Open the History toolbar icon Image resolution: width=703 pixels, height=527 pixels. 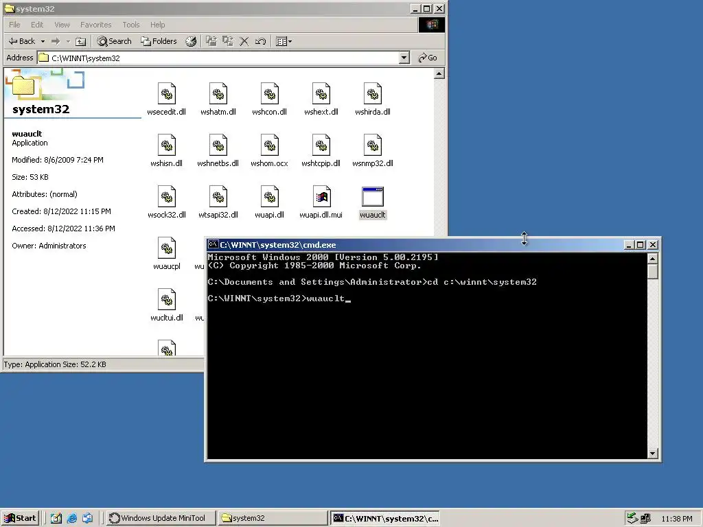point(191,41)
